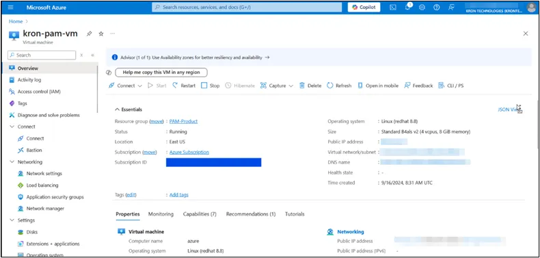The image size is (540, 258).
Task: Open the notifications bell
Action: coord(407,8)
